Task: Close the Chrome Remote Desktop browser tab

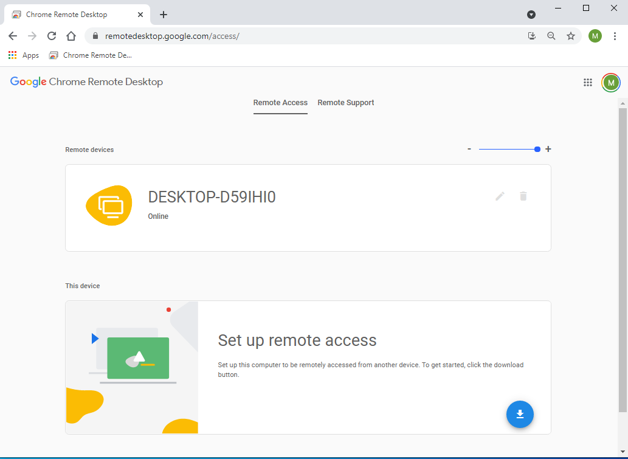Action: coord(140,15)
